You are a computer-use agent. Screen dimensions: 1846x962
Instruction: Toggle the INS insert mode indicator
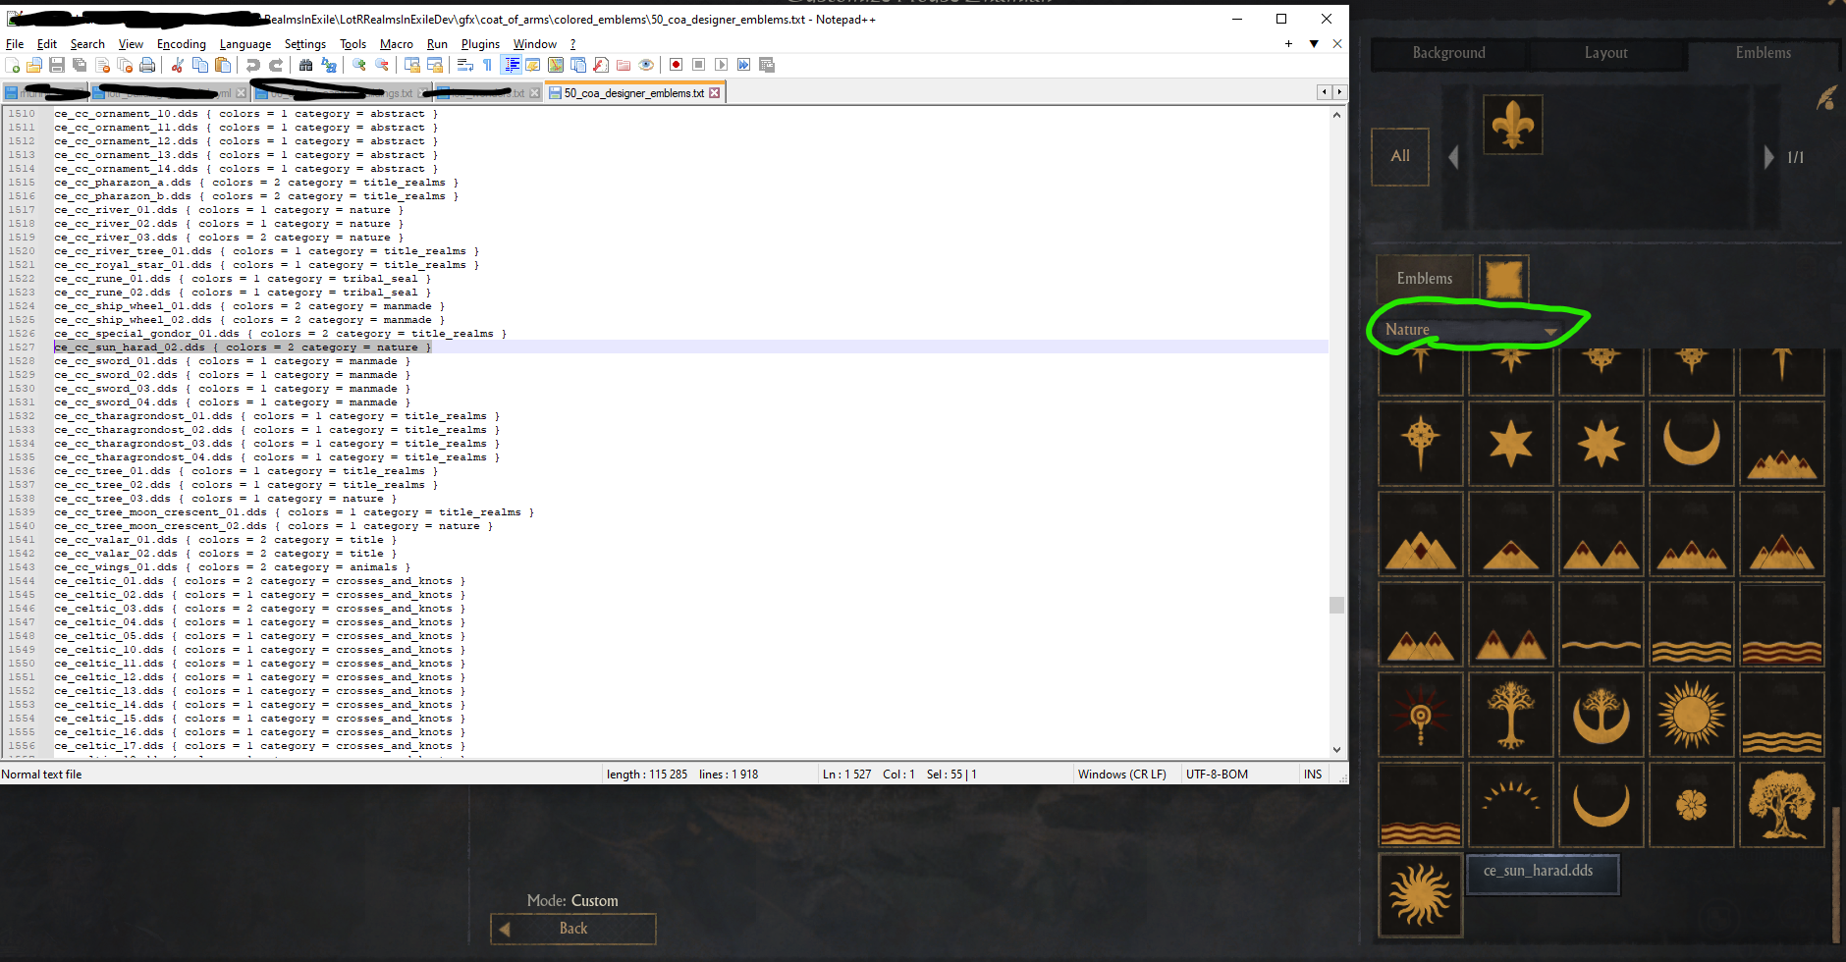pyautogui.click(x=1313, y=775)
